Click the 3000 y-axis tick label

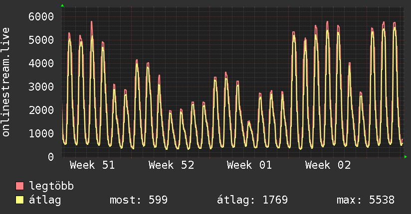point(41,87)
